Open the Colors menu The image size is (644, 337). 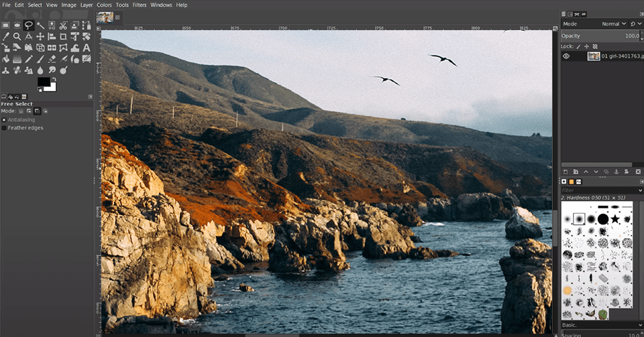[x=104, y=5]
